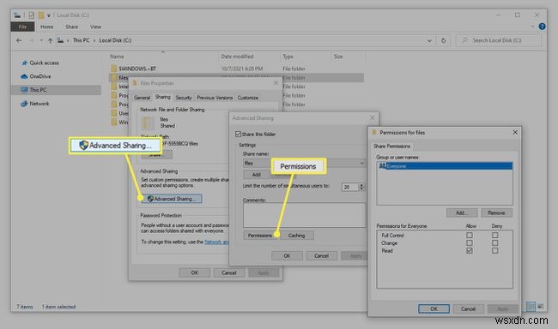Click the Permissions button in Advanced Sharing
This screenshot has height=329, width=558.
click(260, 236)
